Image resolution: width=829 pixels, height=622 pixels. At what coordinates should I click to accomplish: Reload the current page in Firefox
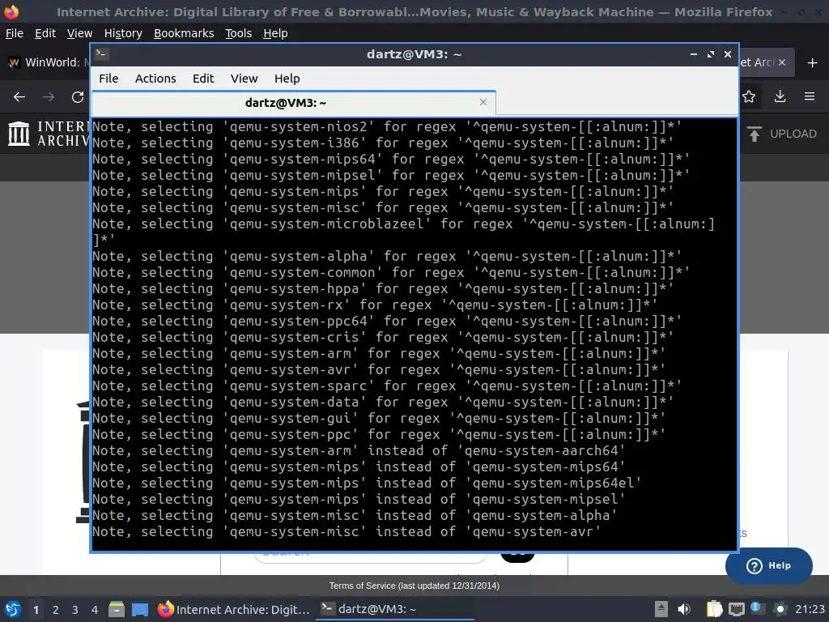tap(78, 97)
